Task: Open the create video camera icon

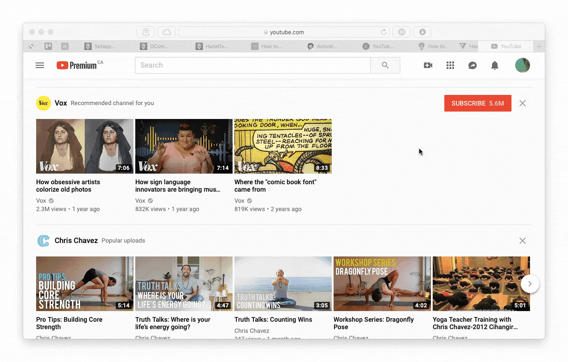Action: pyautogui.click(x=428, y=65)
